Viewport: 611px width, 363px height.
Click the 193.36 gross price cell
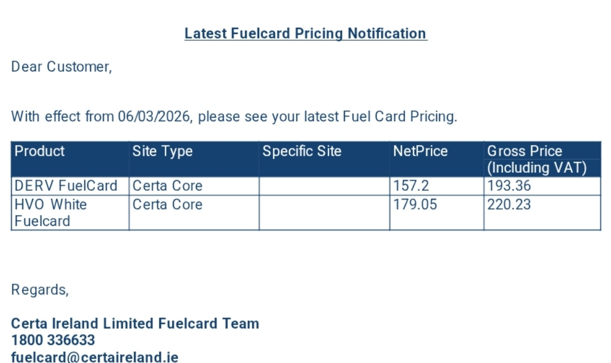point(543,186)
